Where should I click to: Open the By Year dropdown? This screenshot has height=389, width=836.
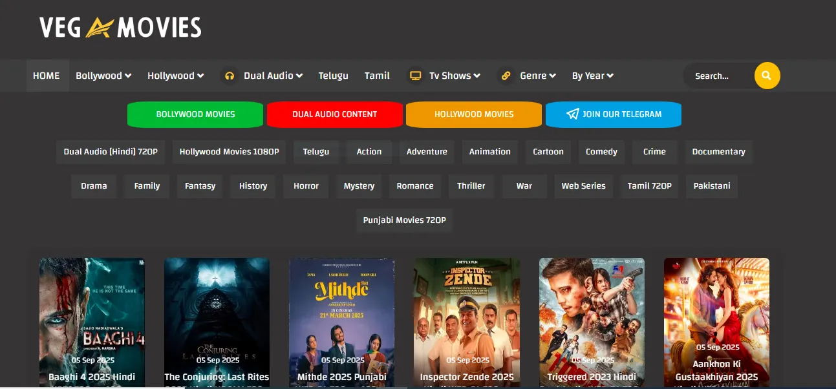(592, 76)
